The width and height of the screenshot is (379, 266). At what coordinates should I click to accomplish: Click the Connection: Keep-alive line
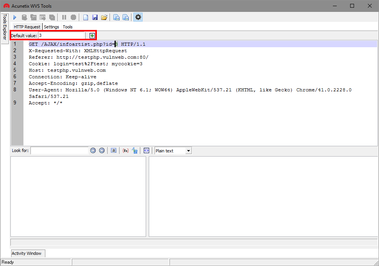62,77
